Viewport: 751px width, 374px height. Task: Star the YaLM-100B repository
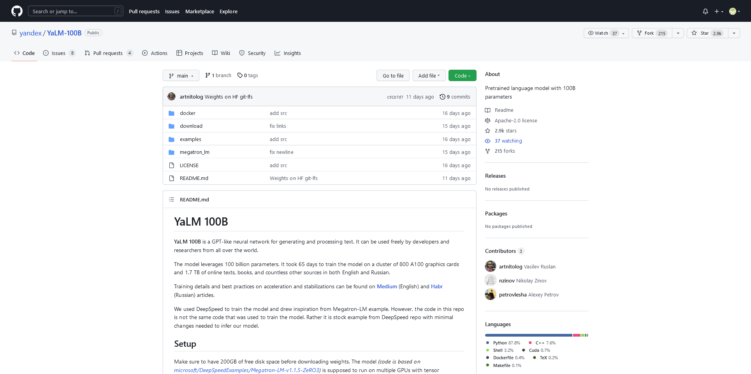pos(707,33)
